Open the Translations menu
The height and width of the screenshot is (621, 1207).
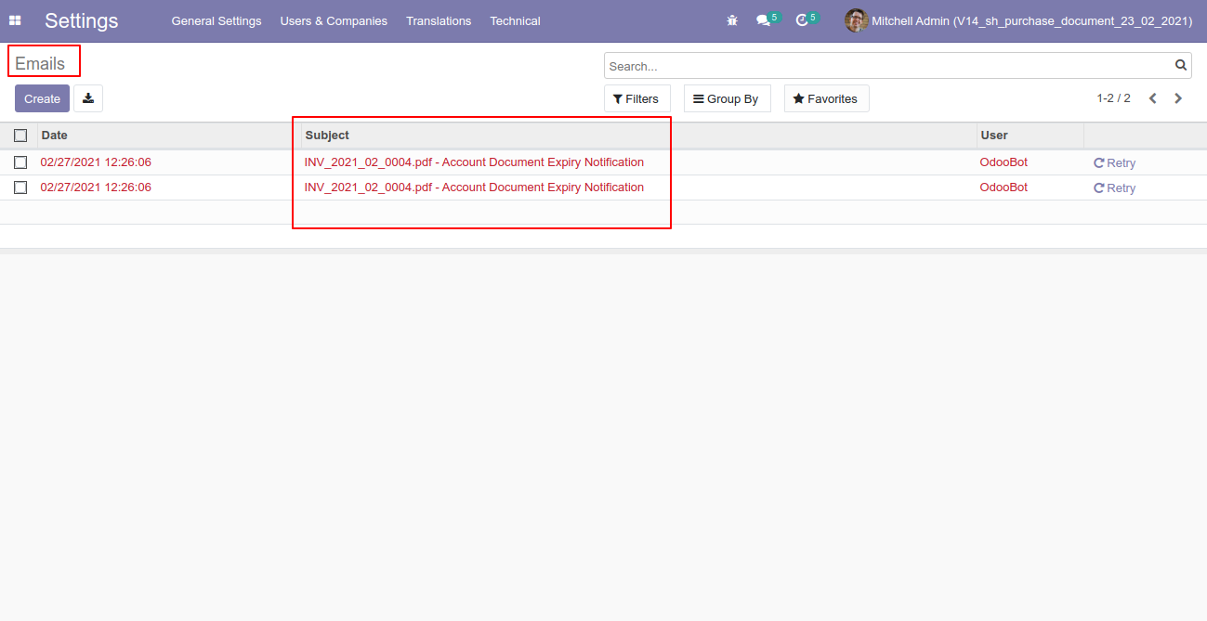(x=439, y=20)
